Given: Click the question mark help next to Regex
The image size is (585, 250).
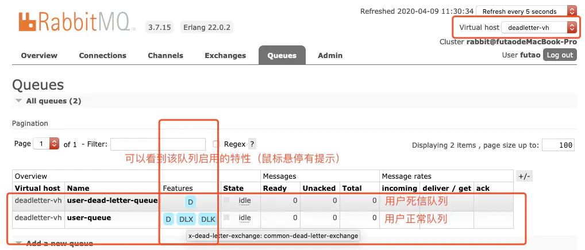Looking at the screenshot, I should [252, 144].
